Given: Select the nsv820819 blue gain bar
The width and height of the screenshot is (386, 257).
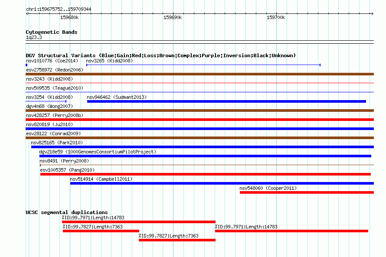Looking at the screenshot, I should click(200, 129).
